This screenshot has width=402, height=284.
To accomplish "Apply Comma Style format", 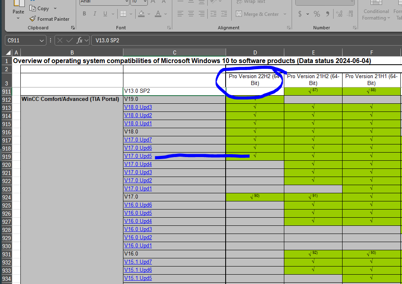I will [327, 14].
